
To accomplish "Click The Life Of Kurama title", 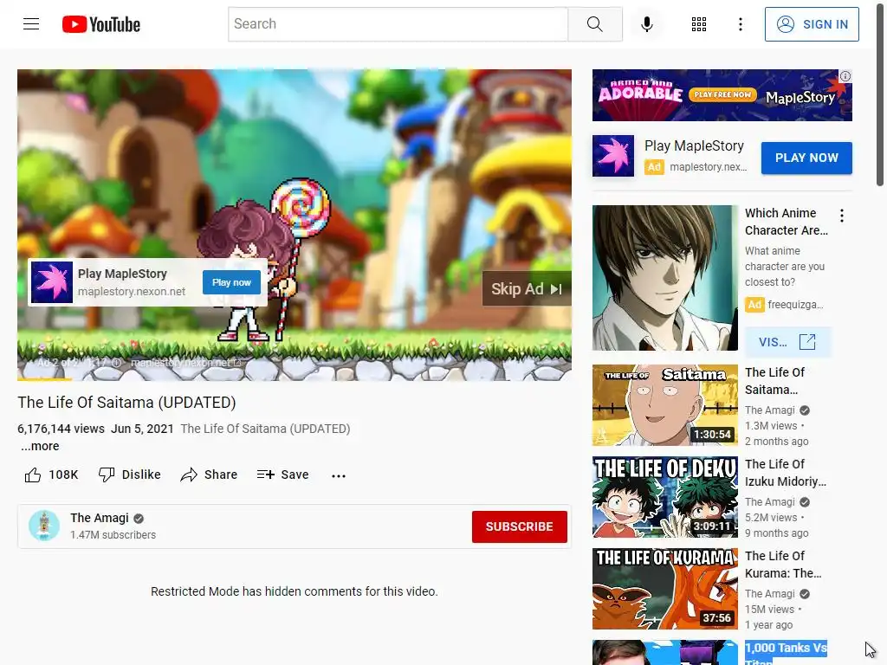I will pyautogui.click(x=783, y=565).
